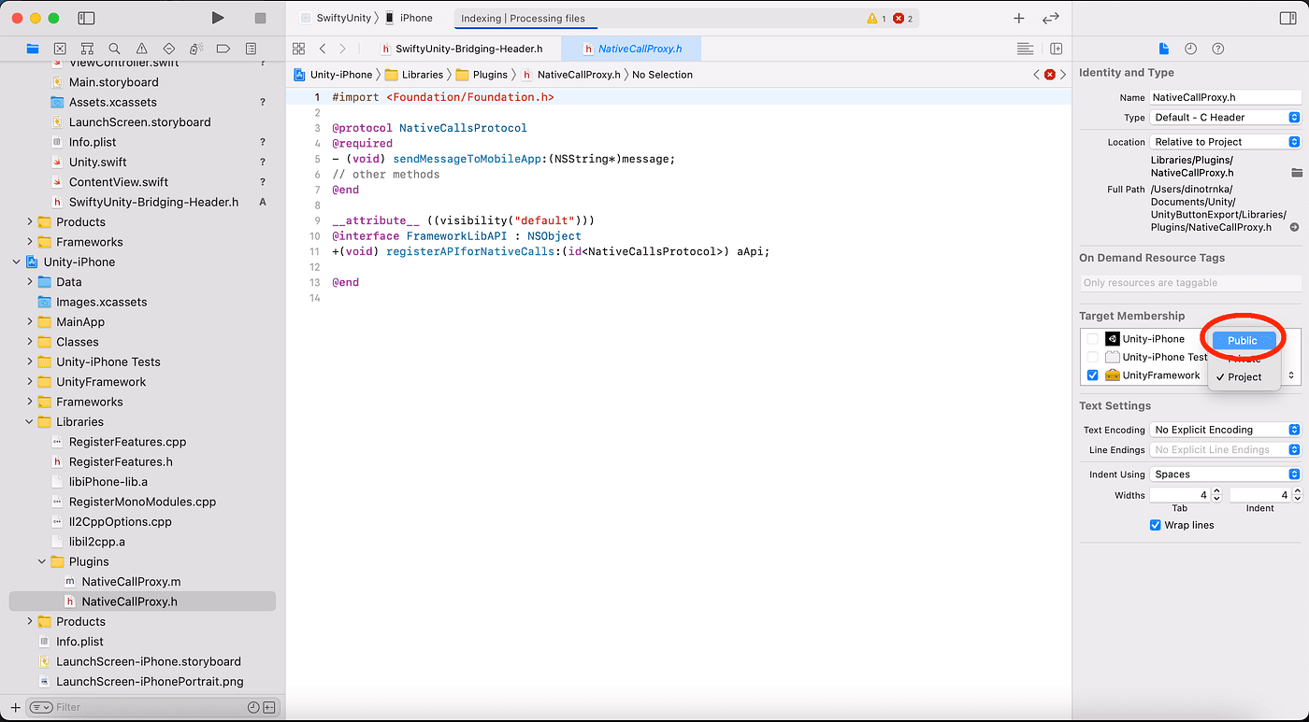Collapse the Libraries group
The image size is (1309, 722).
tap(30, 422)
